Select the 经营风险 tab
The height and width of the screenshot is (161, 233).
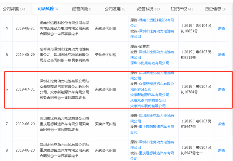81,9
